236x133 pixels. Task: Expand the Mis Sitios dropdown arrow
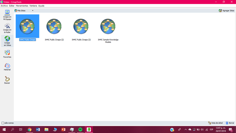33,11
